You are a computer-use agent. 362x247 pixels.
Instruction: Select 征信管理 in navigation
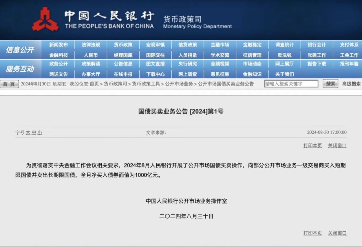[252, 55]
